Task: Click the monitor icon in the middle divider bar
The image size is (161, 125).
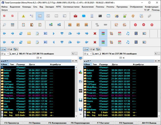Action: (80, 58)
